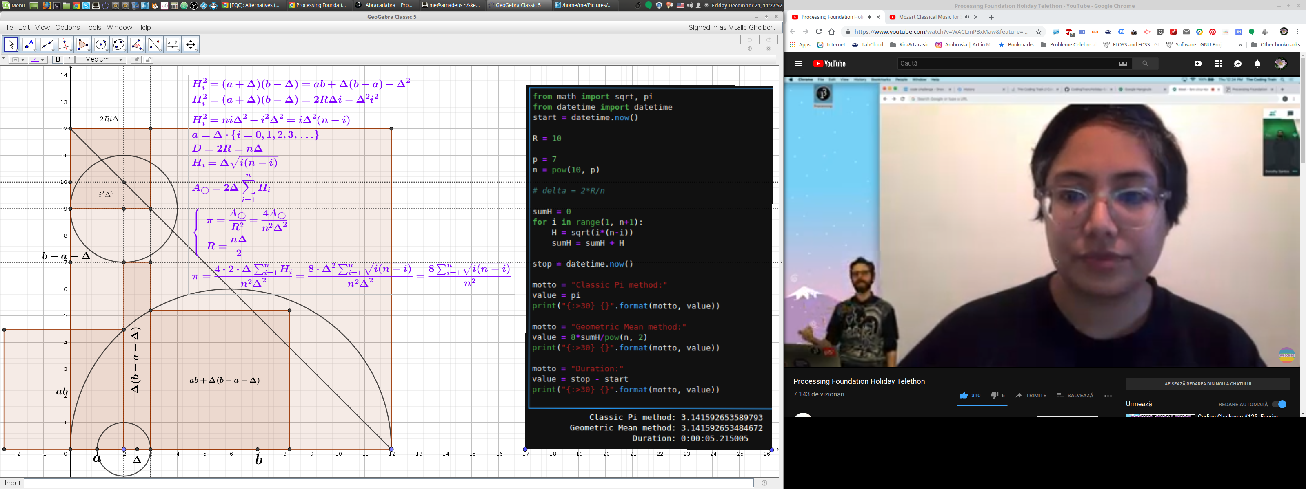The width and height of the screenshot is (1306, 489).
Task: Open the text color dropdown in GeoGebra
Action: (x=38, y=60)
